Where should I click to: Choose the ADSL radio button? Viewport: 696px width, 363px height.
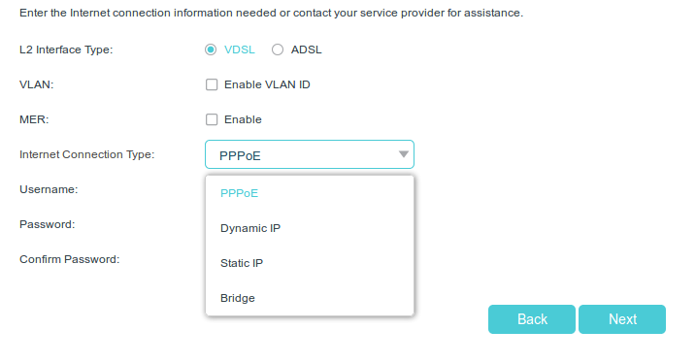pyautogui.click(x=278, y=49)
